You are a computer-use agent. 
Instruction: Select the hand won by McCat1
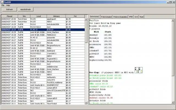(43, 43)
